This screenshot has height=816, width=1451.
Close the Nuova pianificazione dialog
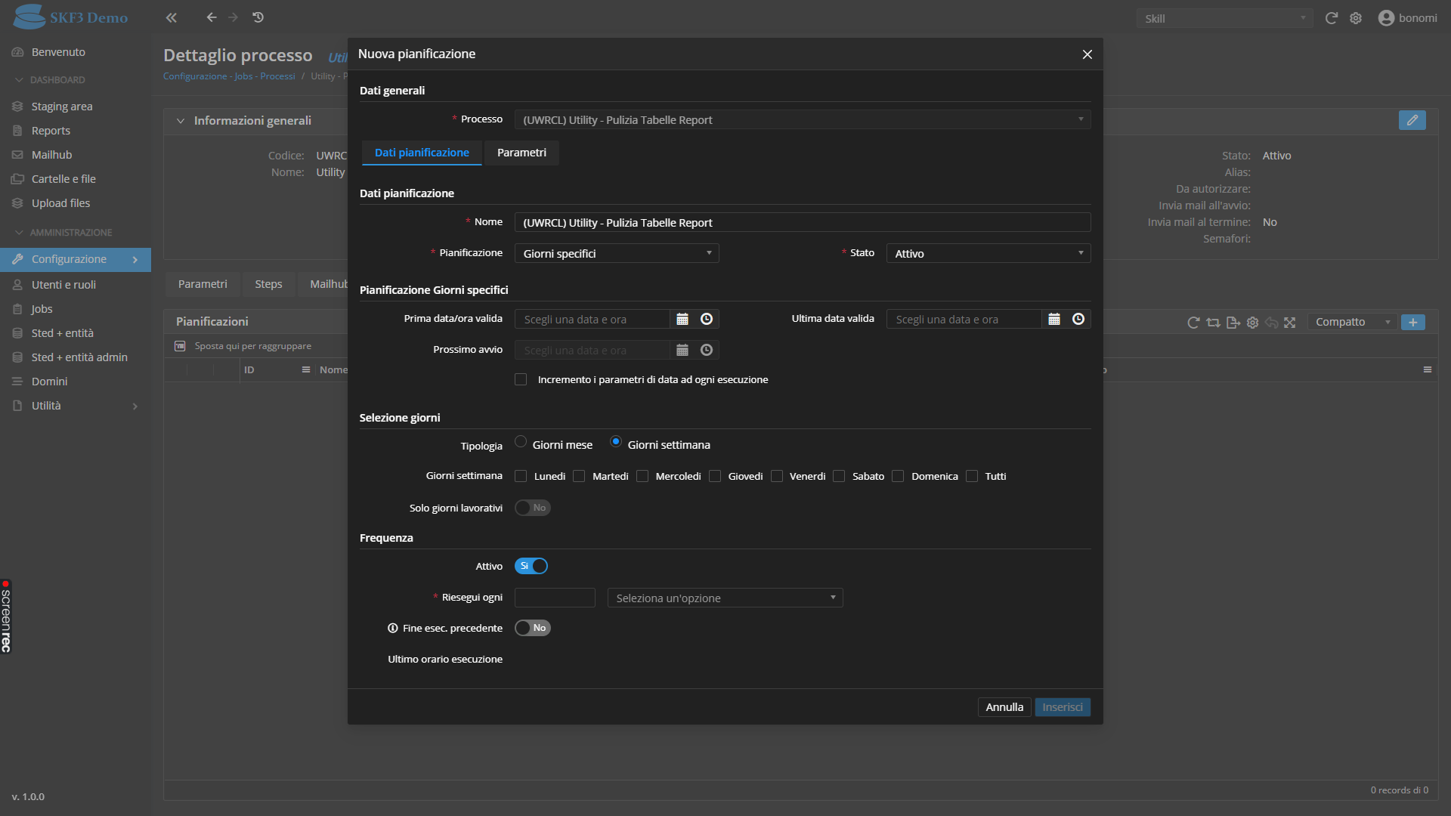pos(1087,54)
